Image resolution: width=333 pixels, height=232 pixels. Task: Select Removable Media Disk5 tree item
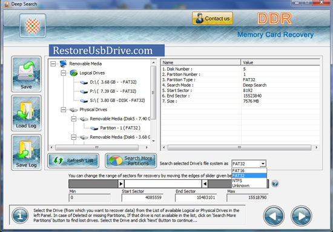pyautogui.click(x=120, y=119)
